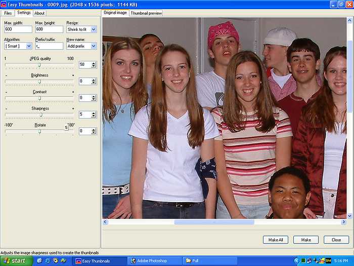Decrease the Sharpness spinner value
The height and width of the screenshot is (266, 354).
pyautogui.click(x=94, y=116)
